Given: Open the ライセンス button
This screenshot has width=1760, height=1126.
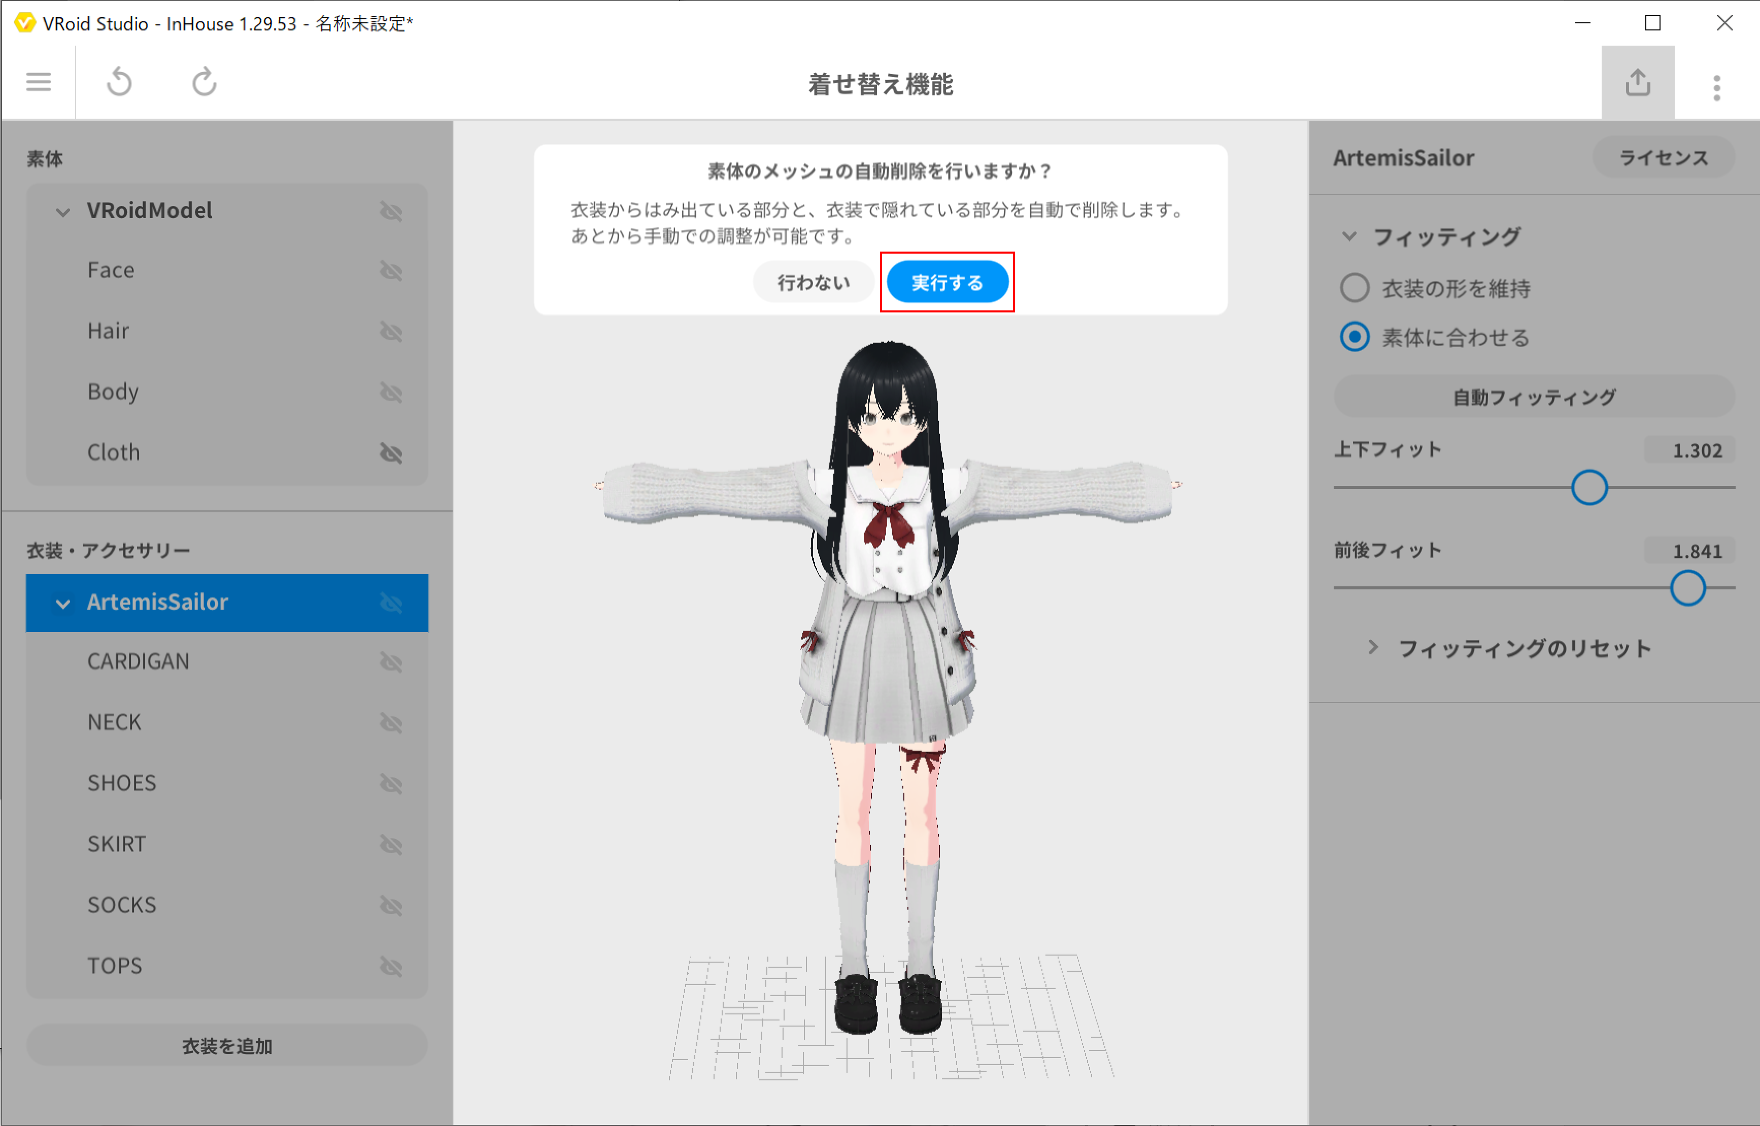Looking at the screenshot, I should pyautogui.click(x=1664, y=157).
